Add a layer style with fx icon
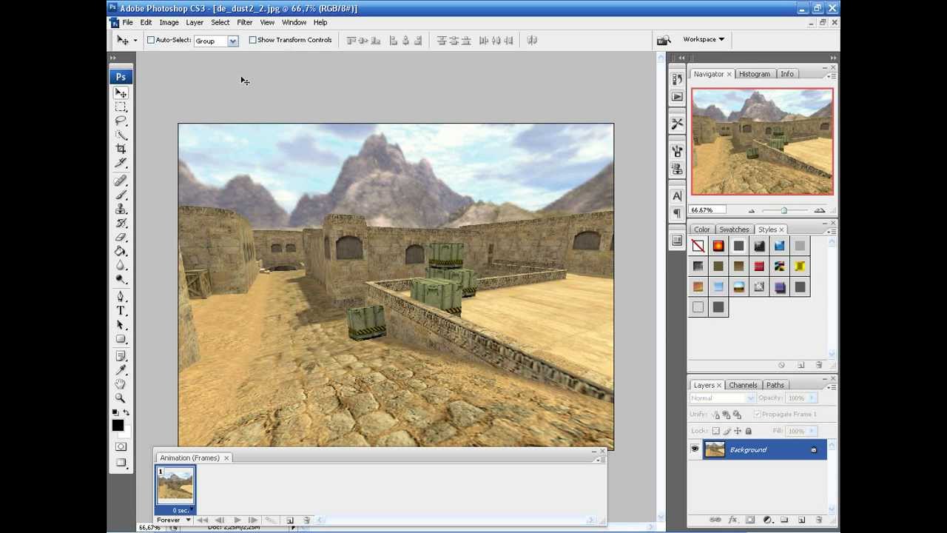 (732, 520)
